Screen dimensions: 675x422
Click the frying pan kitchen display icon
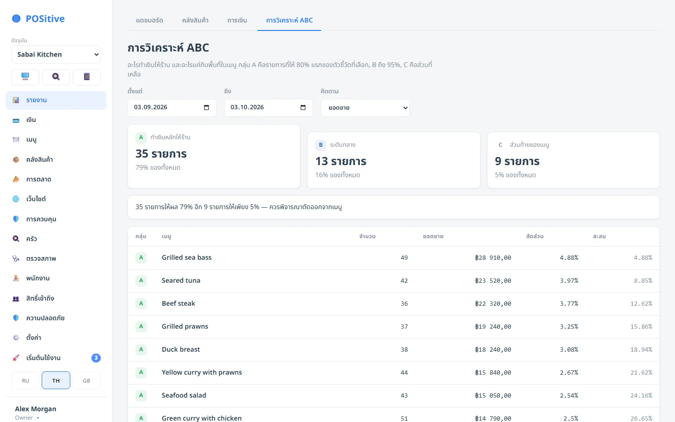[56, 77]
